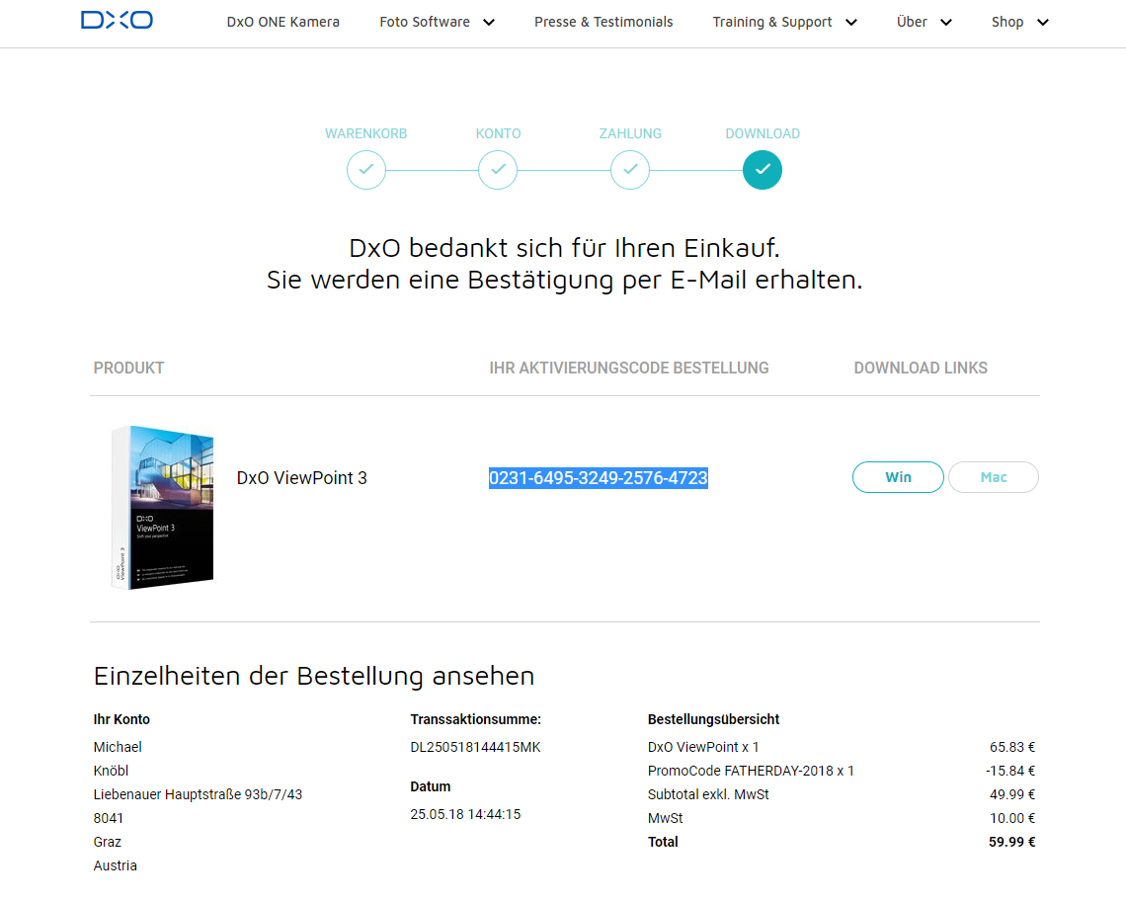Viewport: 1126px width, 904px height.
Task: Click the KONTO step label
Action: pyautogui.click(x=499, y=133)
